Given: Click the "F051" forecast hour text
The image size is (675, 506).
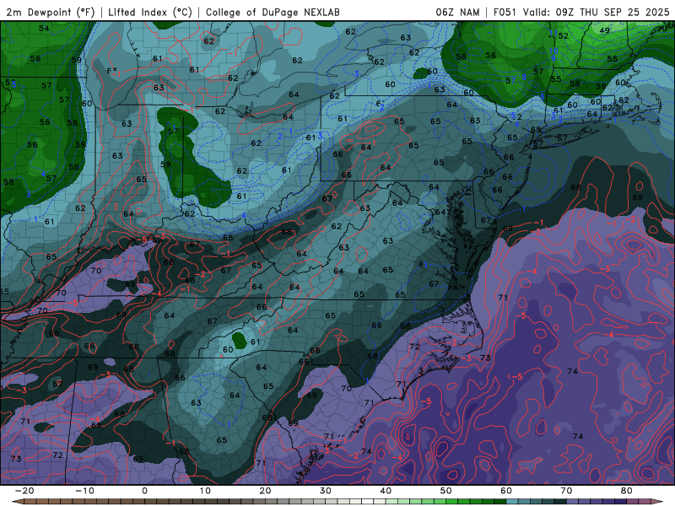Looking at the screenshot, I should pos(505,12).
